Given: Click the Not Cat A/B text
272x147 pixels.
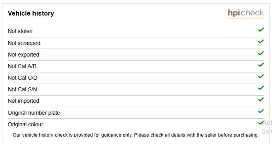Looking at the screenshot, I should [x=22, y=66].
